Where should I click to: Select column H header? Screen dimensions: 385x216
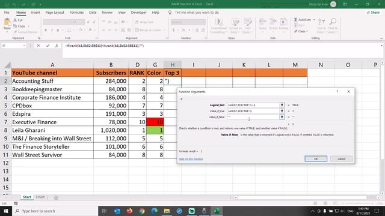click(173, 65)
